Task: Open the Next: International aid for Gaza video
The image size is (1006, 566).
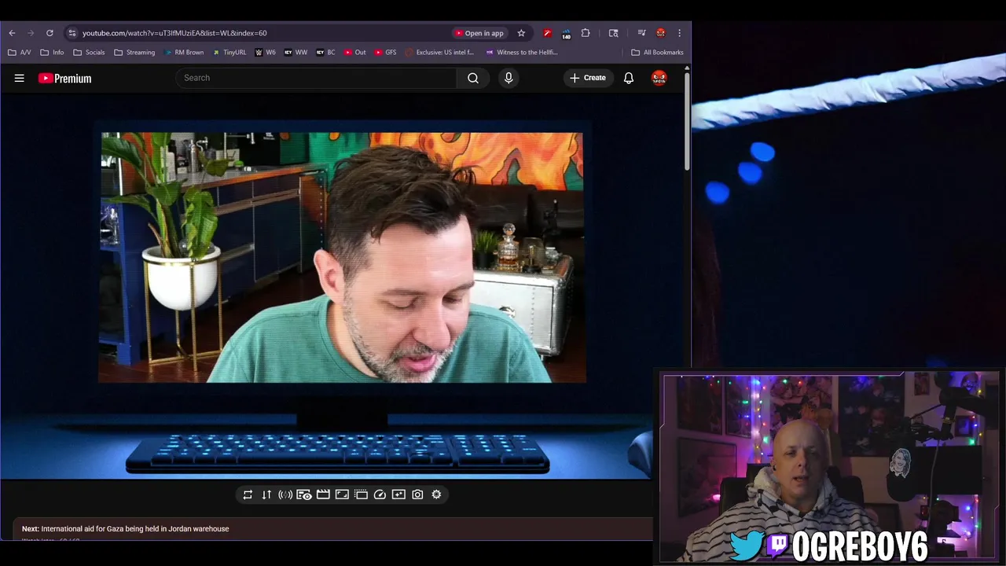Action: click(x=126, y=529)
